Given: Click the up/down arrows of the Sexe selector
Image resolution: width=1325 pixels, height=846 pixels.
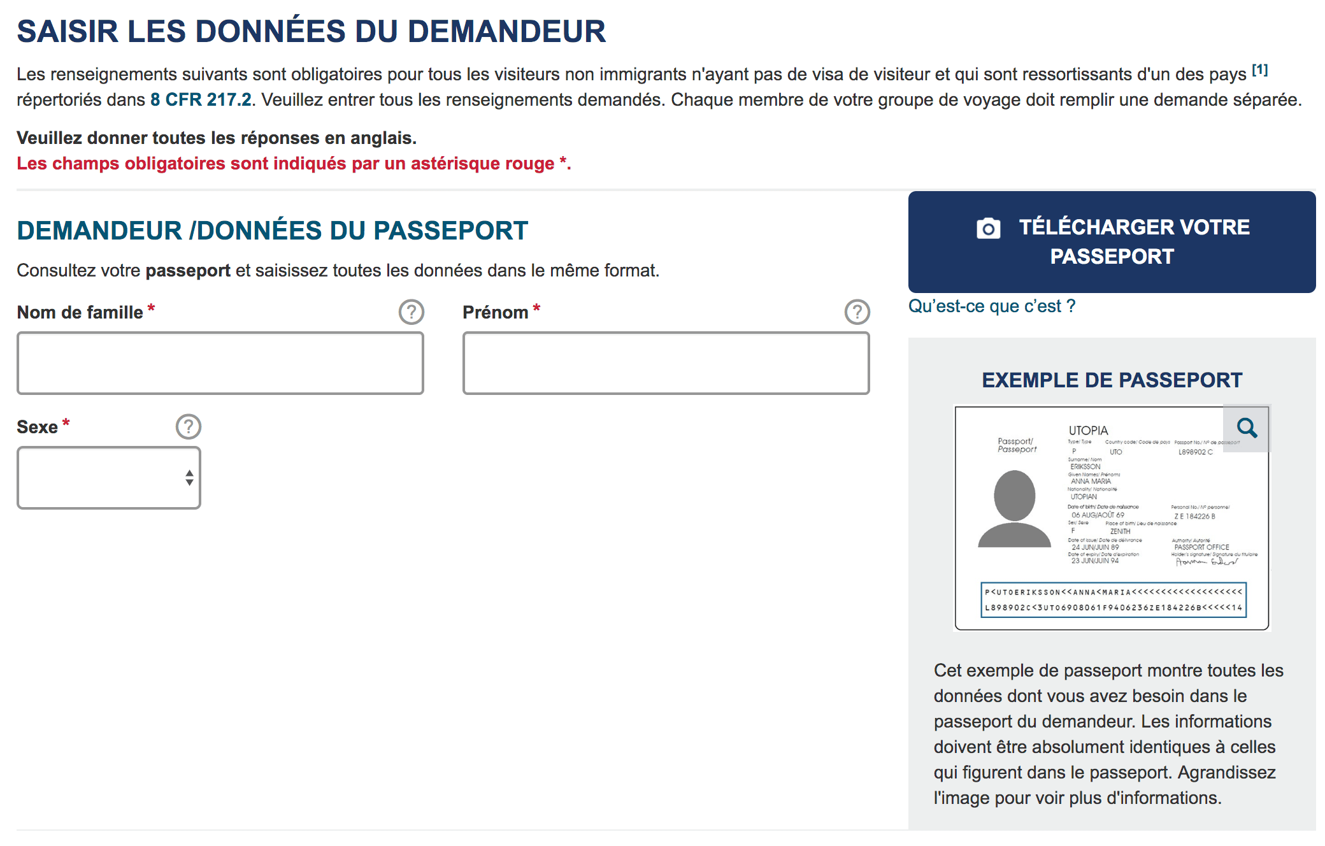Looking at the screenshot, I should click(189, 478).
